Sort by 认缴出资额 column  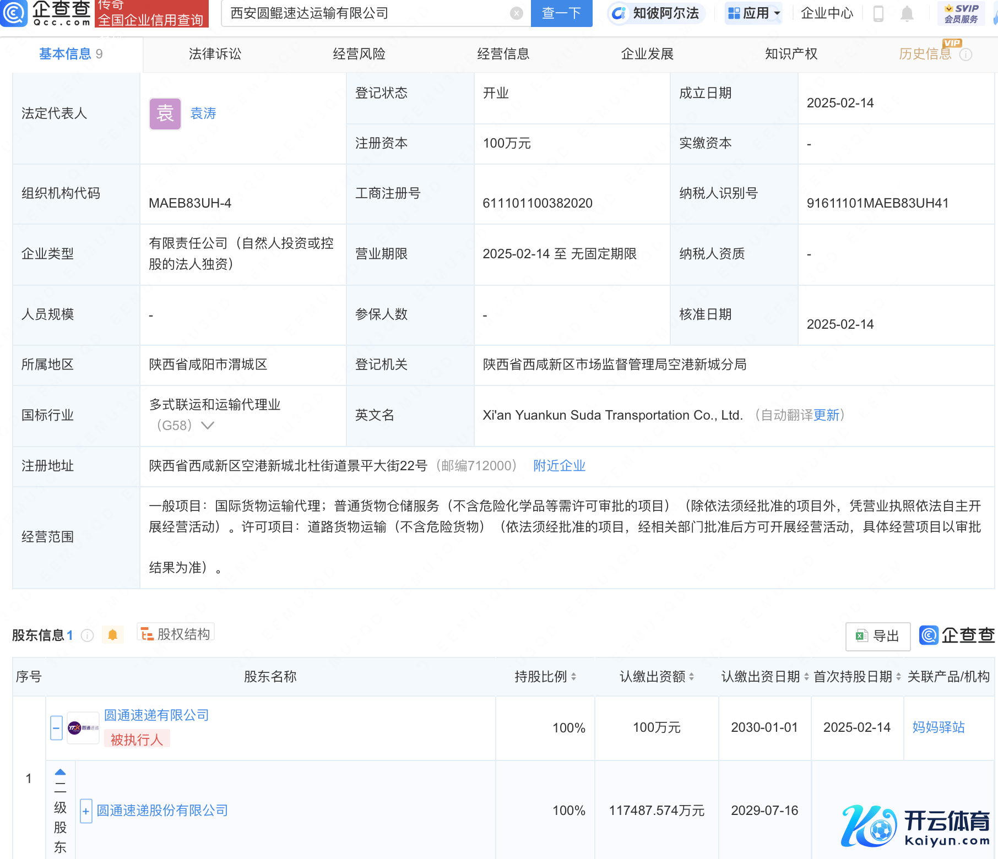(691, 677)
